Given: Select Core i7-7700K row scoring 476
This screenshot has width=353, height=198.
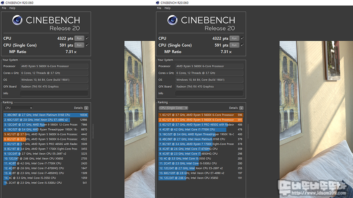Looking at the screenshot, I should click(x=201, y=130).
